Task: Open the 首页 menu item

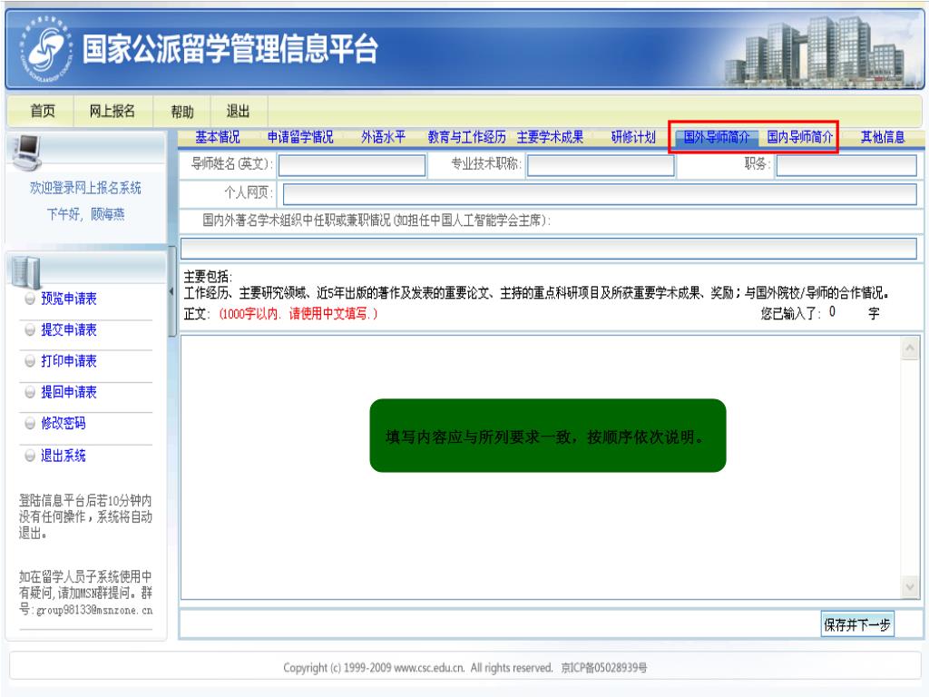Action: pyautogui.click(x=43, y=112)
